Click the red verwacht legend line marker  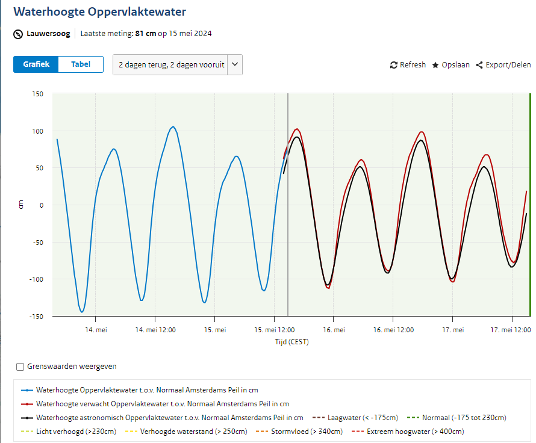(26, 404)
